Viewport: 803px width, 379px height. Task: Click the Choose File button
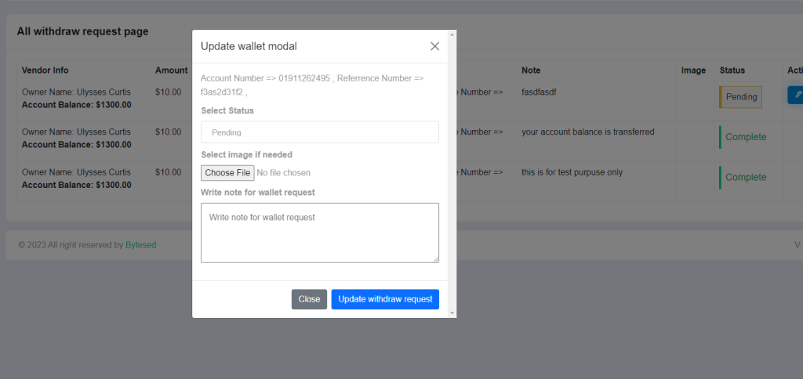pos(227,173)
